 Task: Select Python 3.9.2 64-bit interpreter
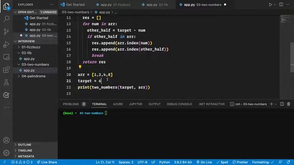(x=183, y=162)
